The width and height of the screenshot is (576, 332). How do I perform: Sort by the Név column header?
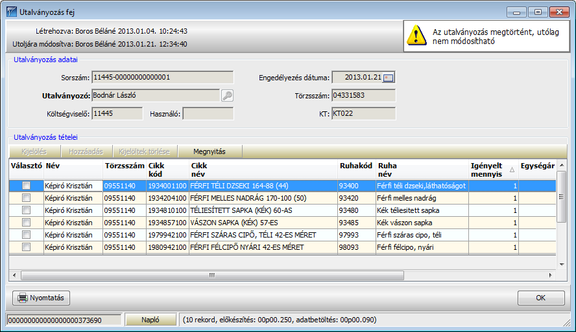click(x=73, y=170)
